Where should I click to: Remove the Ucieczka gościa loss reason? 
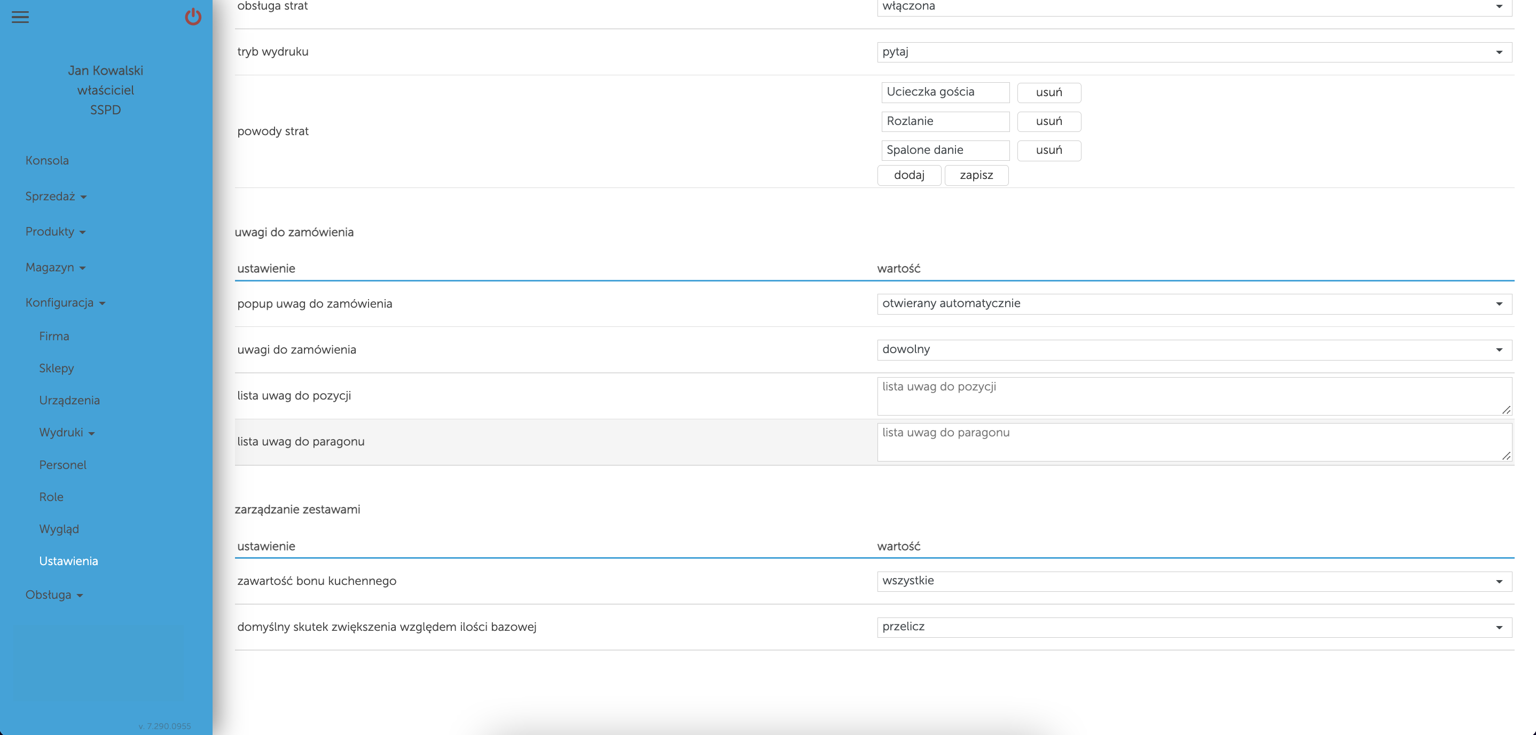1048,92
